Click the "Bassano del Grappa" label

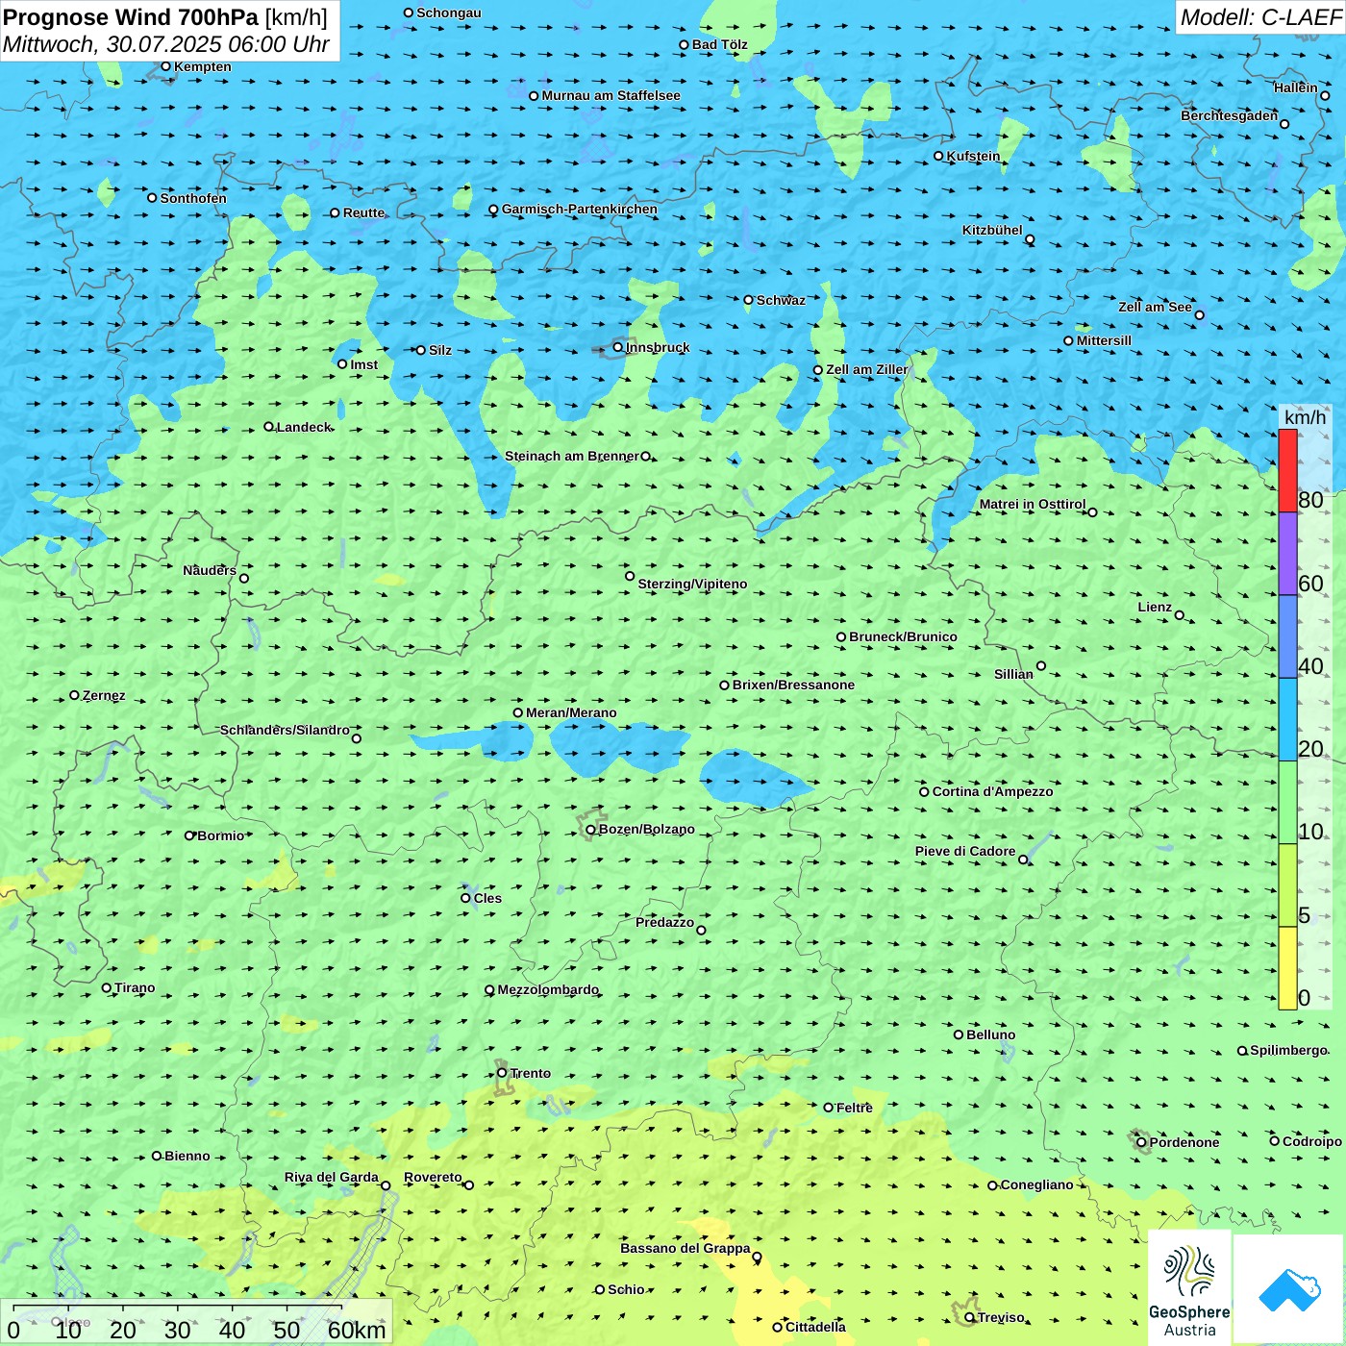coord(685,1248)
